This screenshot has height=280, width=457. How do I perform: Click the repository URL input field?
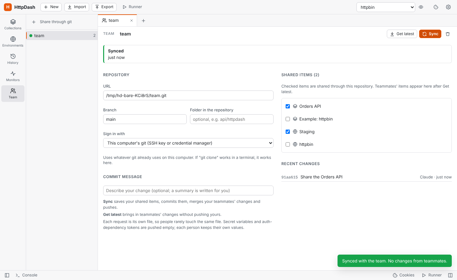188,95
